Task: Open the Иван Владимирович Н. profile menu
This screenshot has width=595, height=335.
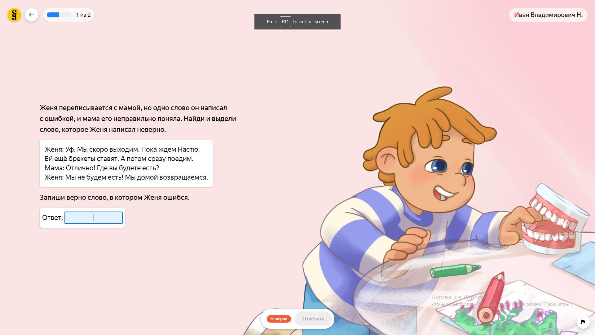Action: coord(548,15)
